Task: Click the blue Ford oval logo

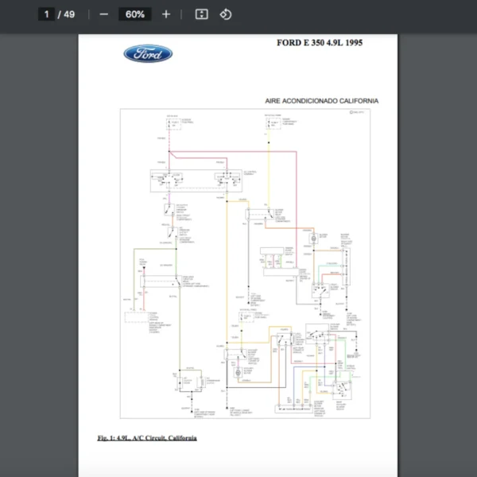Action: [148, 54]
